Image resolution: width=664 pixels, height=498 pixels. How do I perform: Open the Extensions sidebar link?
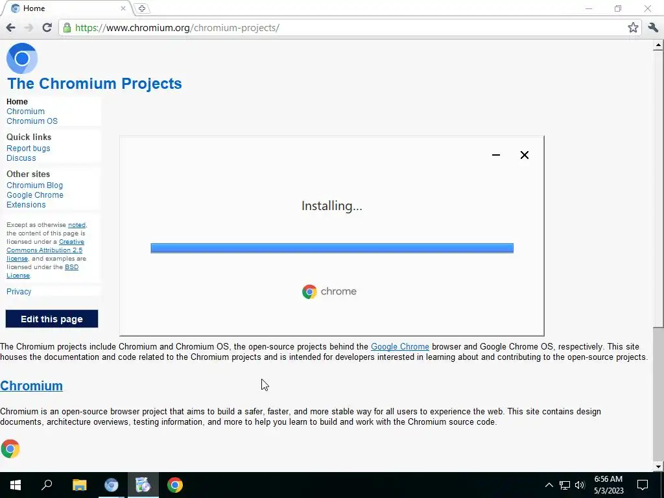click(26, 205)
